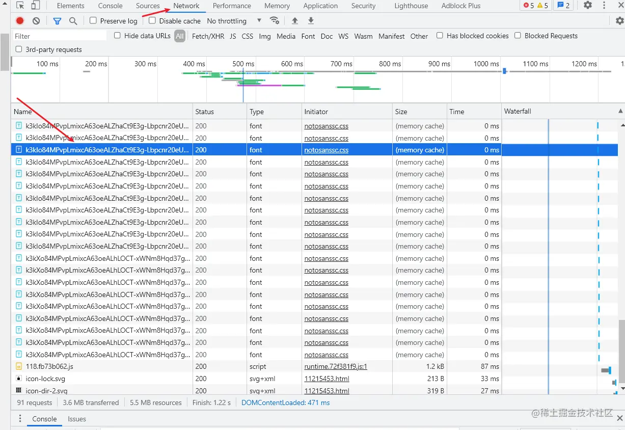Toggle device toolbar icon
The height and width of the screenshot is (430, 625).
pyautogui.click(x=35, y=6)
